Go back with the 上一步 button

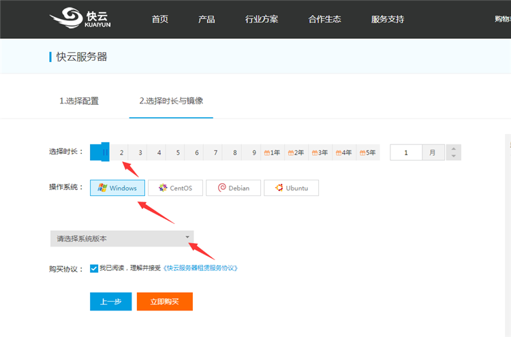tap(110, 302)
